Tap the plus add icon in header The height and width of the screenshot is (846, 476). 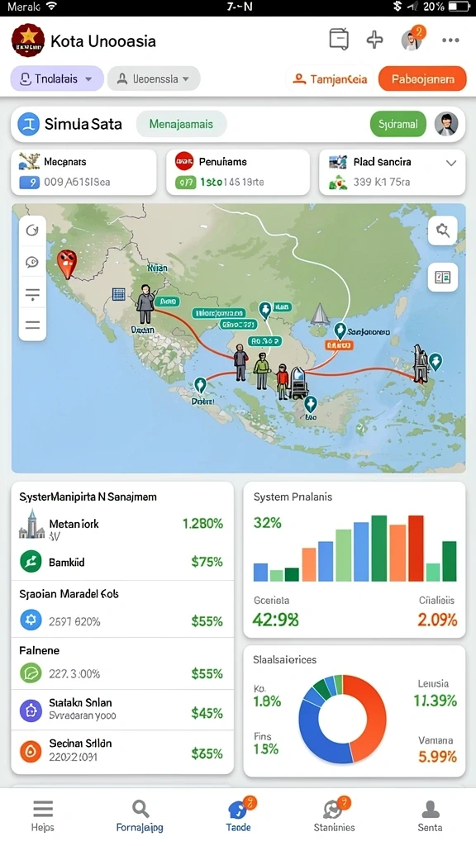click(374, 40)
